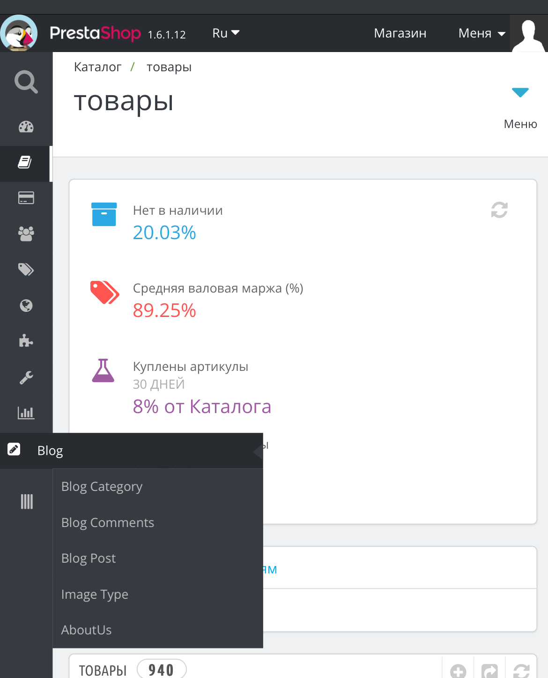Select Blog Post menu entry

coord(89,558)
